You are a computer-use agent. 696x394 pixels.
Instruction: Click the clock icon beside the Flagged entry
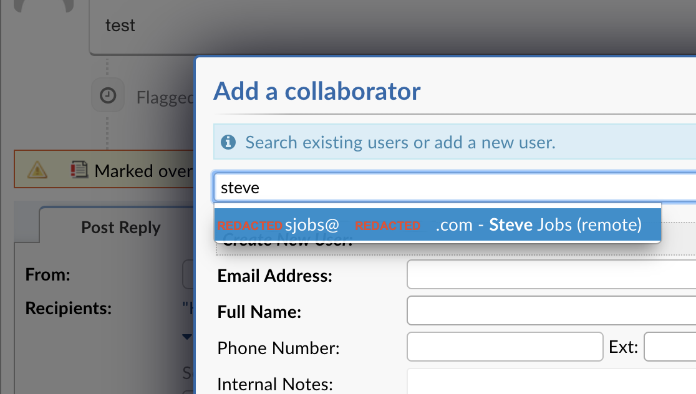point(108,95)
